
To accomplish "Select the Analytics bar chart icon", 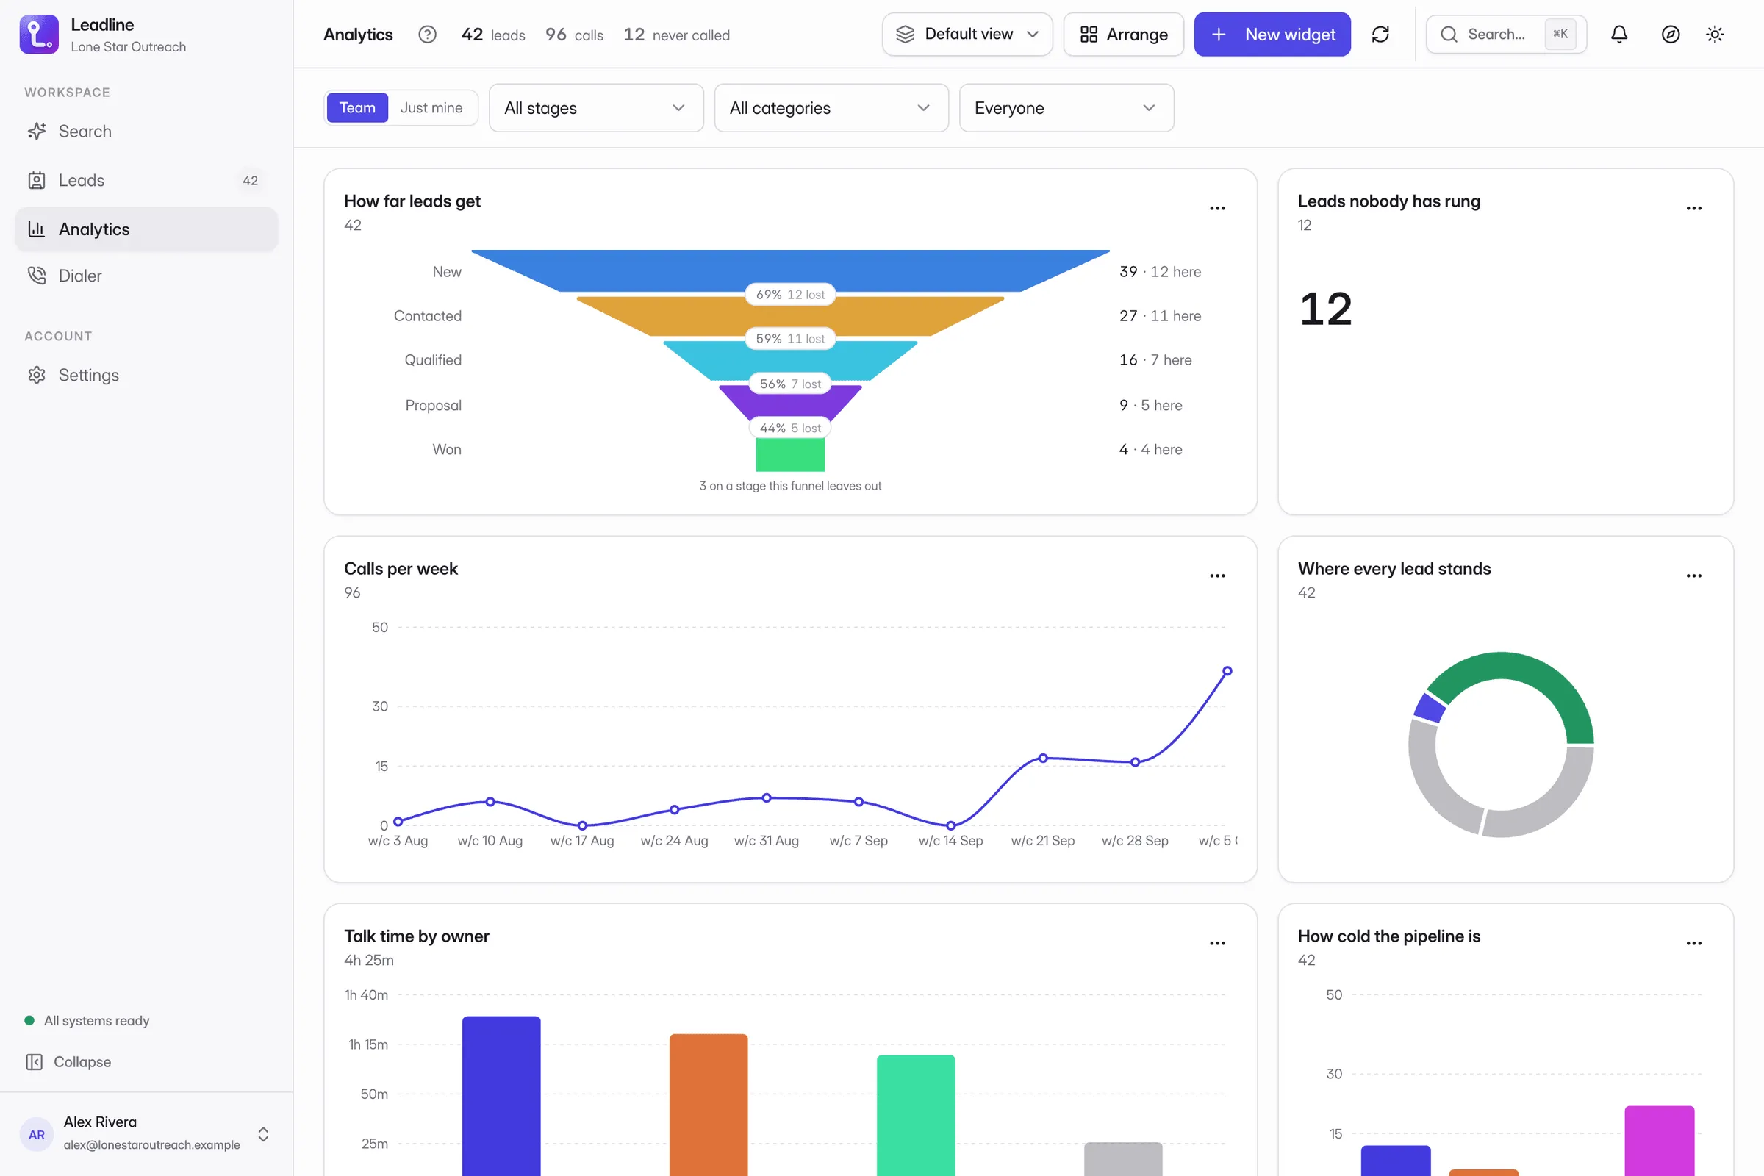I will point(37,229).
